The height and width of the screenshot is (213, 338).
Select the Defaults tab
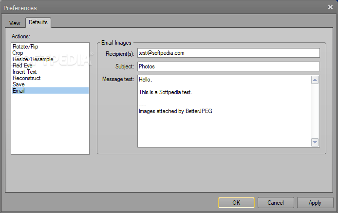[x=38, y=22]
